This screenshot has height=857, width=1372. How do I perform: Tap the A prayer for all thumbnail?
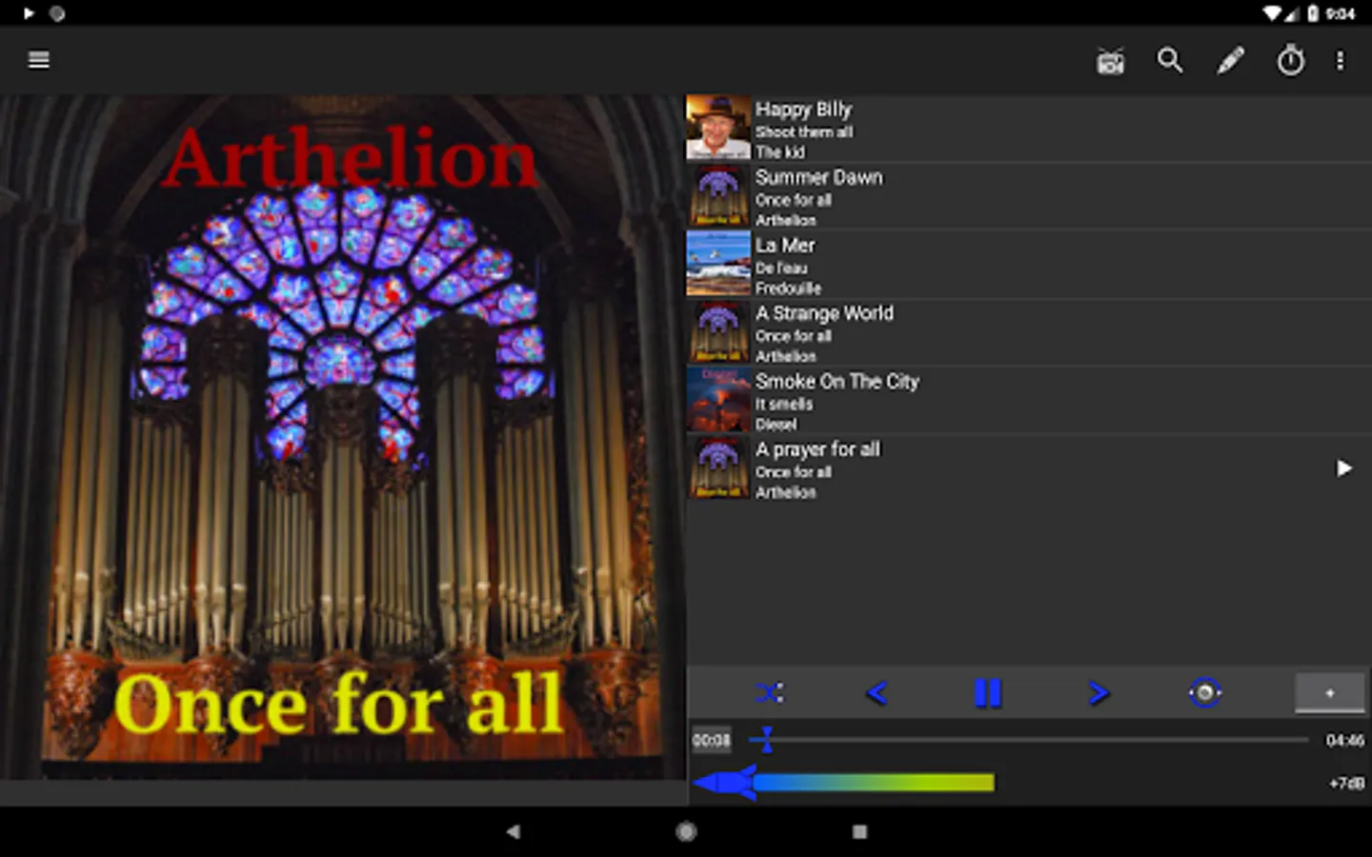tap(718, 468)
